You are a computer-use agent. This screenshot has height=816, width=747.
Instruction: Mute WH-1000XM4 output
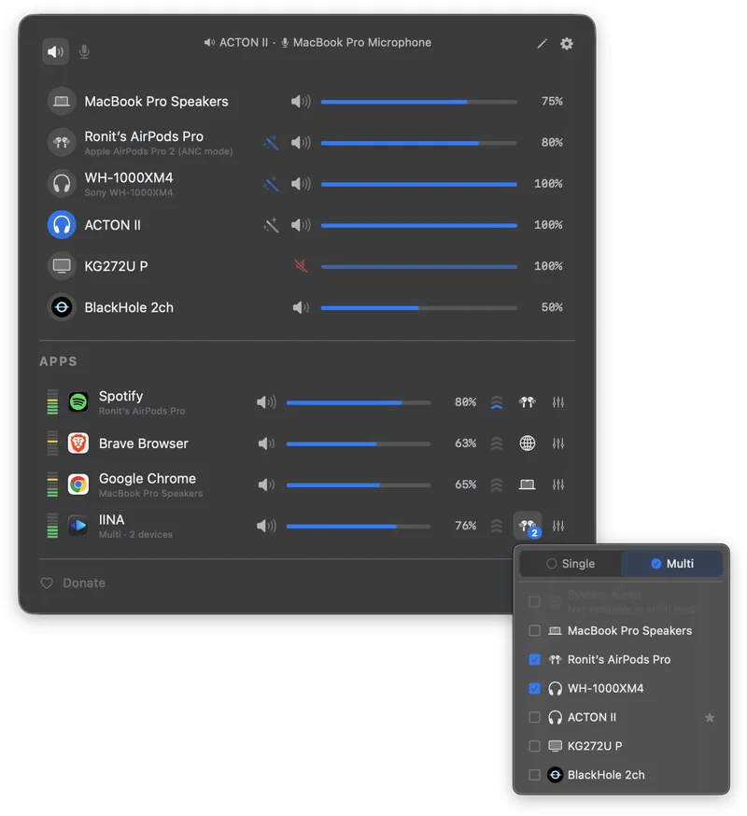pyautogui.click(x=301, y=183)
